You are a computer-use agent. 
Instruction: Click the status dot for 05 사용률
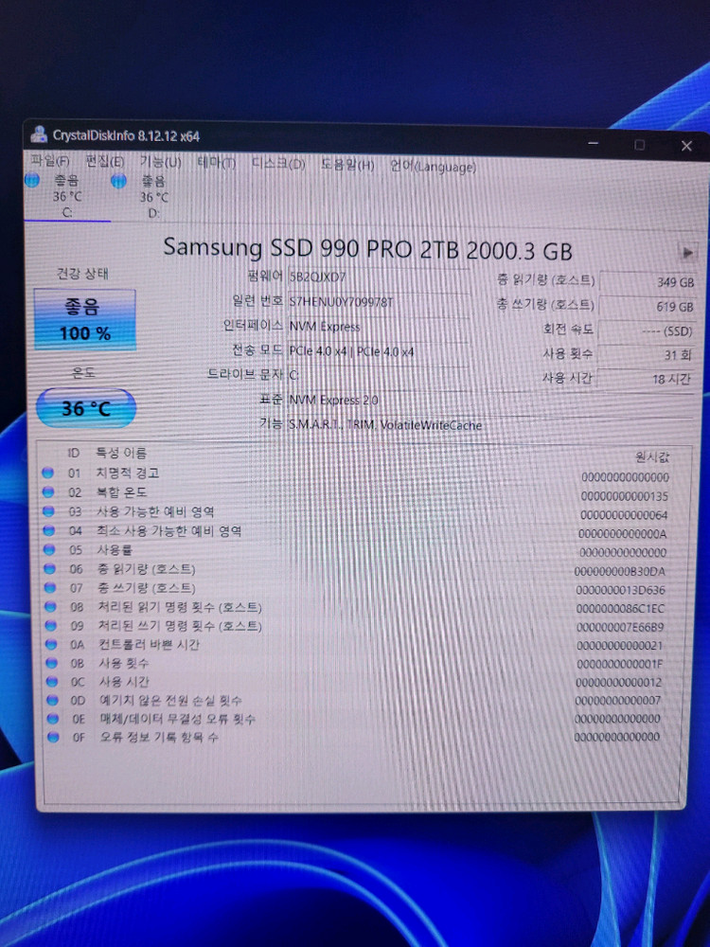pos(49,549)
